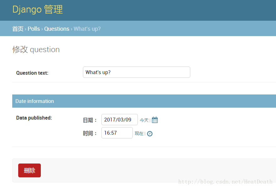Click the Question text: label
Screen dimensions: 276x188
(32, 73)
